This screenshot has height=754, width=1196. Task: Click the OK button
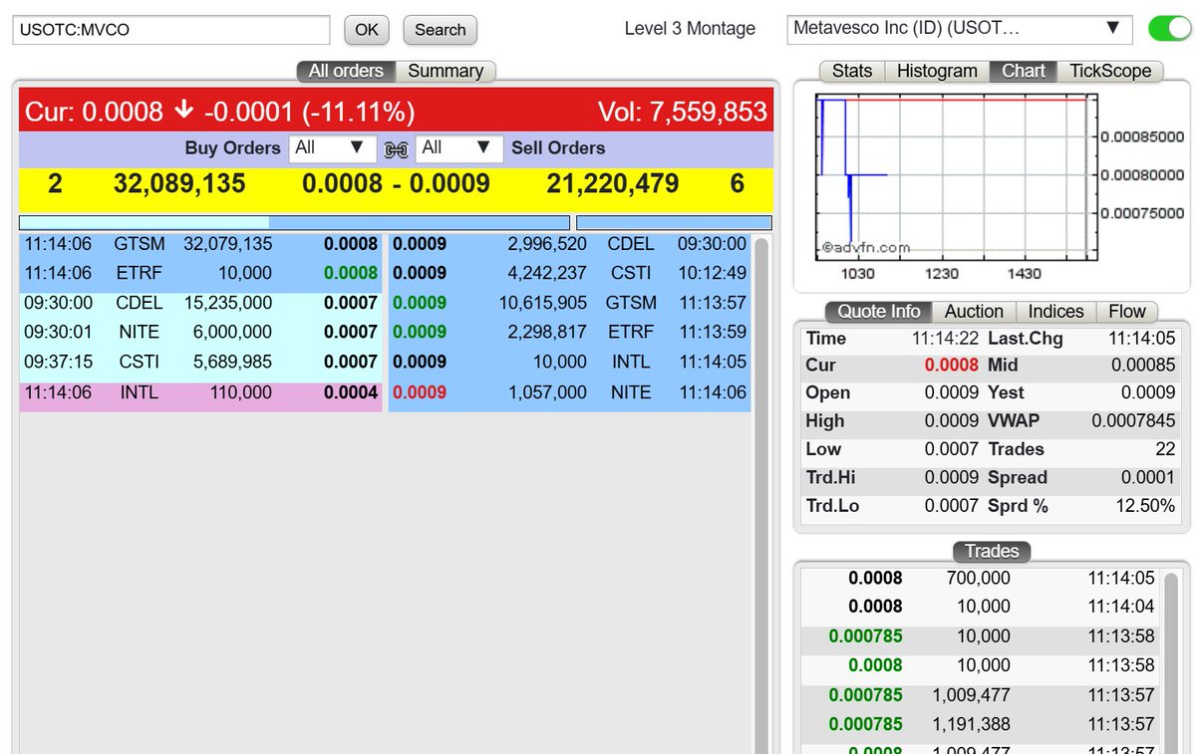click(x=367, y=30)
